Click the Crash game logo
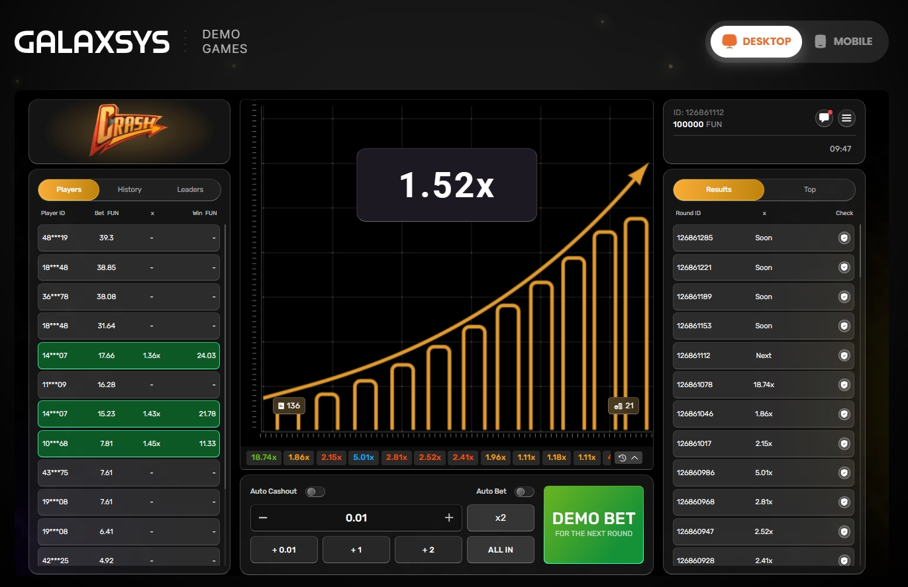This screenshot has width=908, height=587. [x=128, y=130]
